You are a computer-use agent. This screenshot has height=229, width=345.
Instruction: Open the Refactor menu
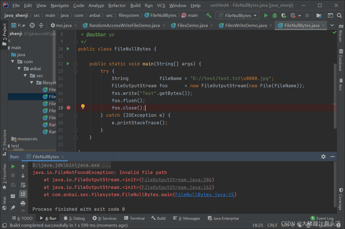[117, 5]
